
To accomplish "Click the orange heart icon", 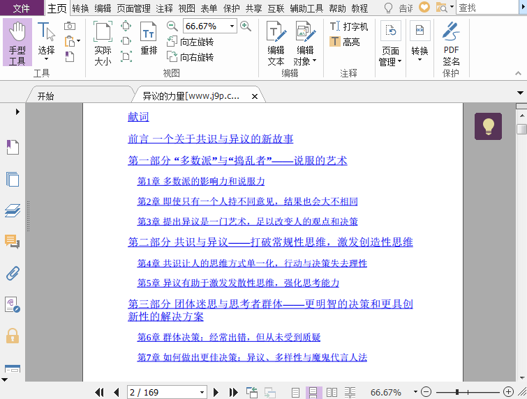I will 424,7.
